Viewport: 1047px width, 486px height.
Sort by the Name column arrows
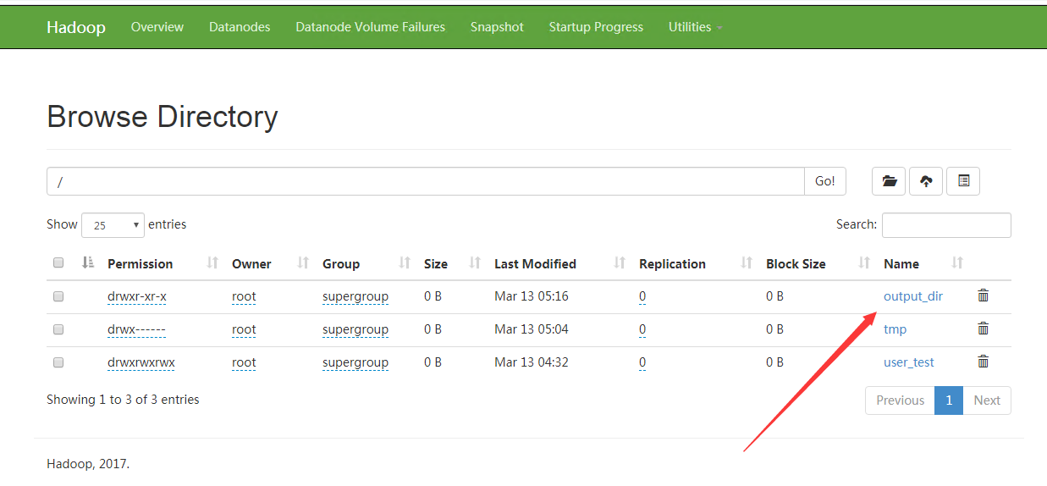957,263
